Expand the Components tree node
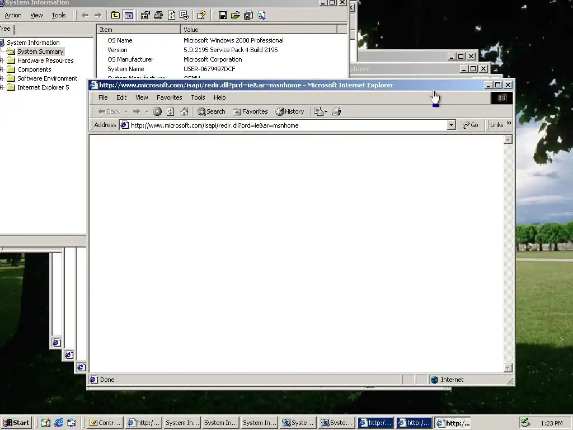The width and height of the screenshot is (573, 430). (2, 69)
